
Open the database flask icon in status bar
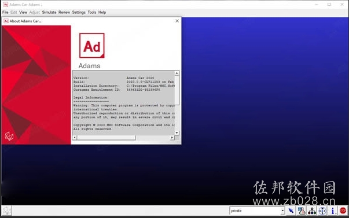pos(302,210)
